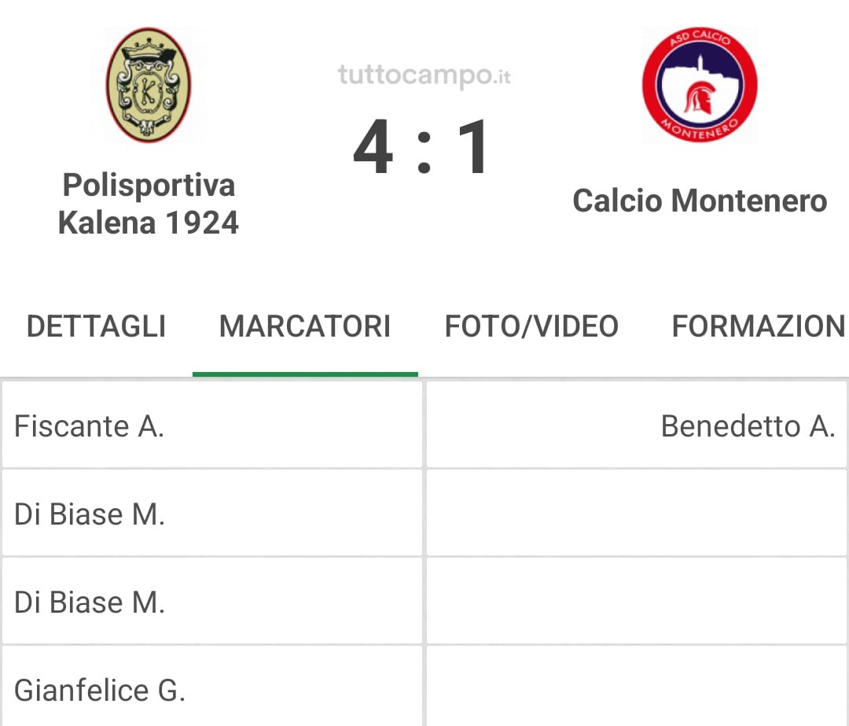Tap the green MARCATORI tab underline indicator

(x=305, y=374)
